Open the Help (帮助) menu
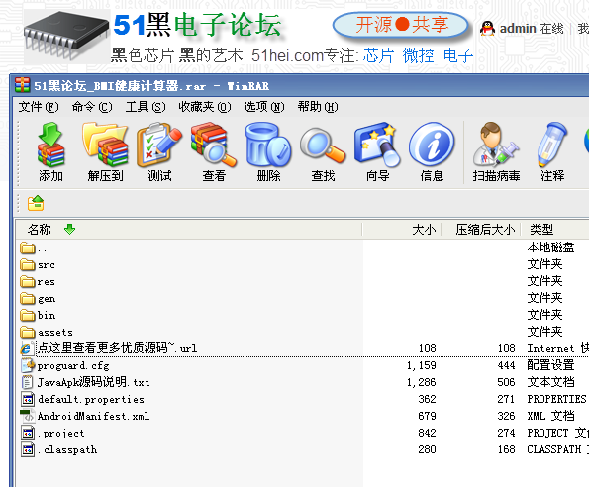Image resolution: width=589 pixels, height=487 pixels. 318,107
